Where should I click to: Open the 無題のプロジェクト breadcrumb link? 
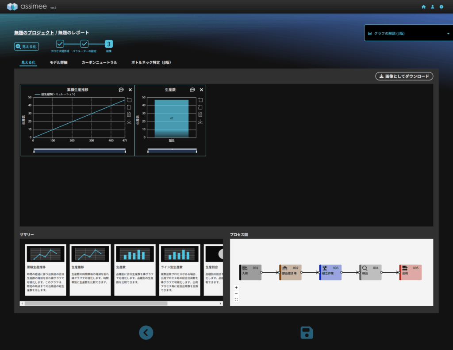click(x=34, y=33)
